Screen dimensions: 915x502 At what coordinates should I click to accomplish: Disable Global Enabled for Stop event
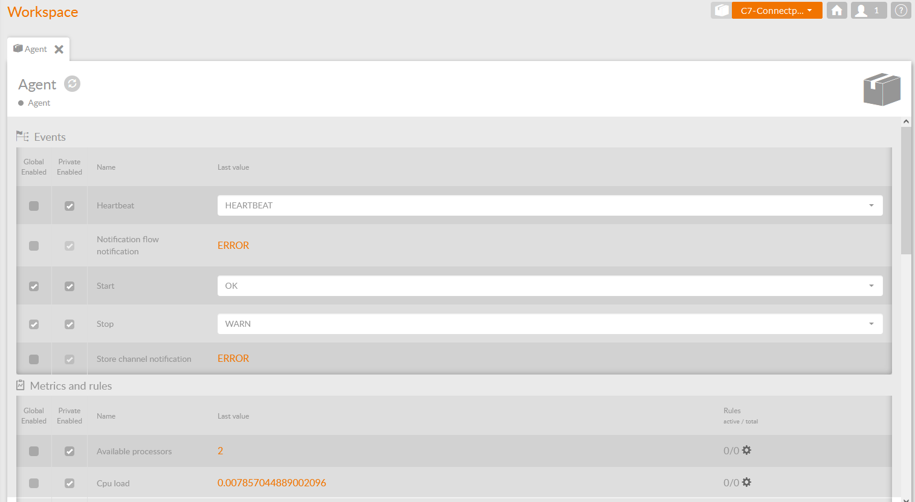pos(34,324)
